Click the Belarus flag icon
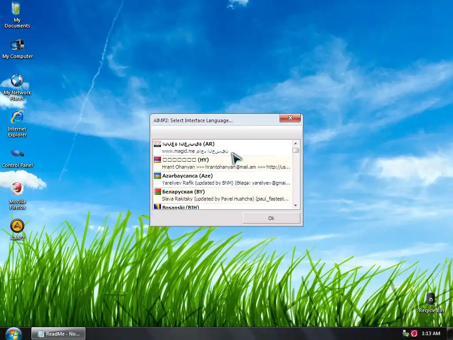 point(157,191)
